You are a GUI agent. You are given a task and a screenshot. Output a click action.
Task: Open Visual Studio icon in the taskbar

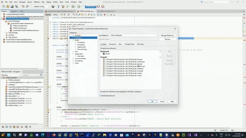point(189,135)
